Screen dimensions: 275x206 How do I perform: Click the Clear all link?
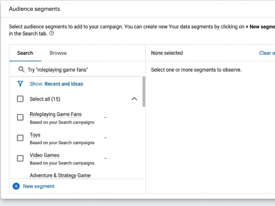(267, 53)
